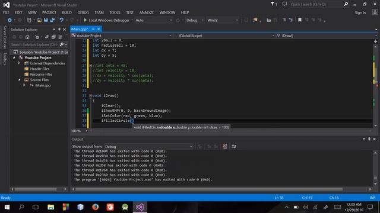Viewport: 380px width, 213px height.
Task: Open the 100 % zoom dropdown
Action: tap(80, 131)
